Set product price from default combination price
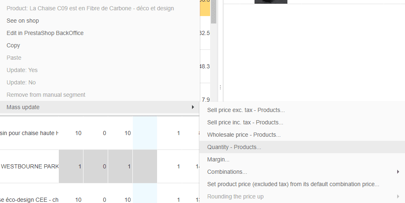 point(293,184)
